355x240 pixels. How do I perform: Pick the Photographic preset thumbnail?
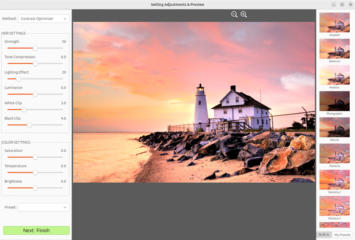334,101
